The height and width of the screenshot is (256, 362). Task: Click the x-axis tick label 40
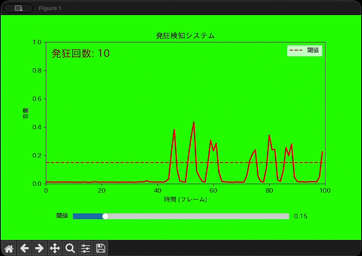pos(158,191)
